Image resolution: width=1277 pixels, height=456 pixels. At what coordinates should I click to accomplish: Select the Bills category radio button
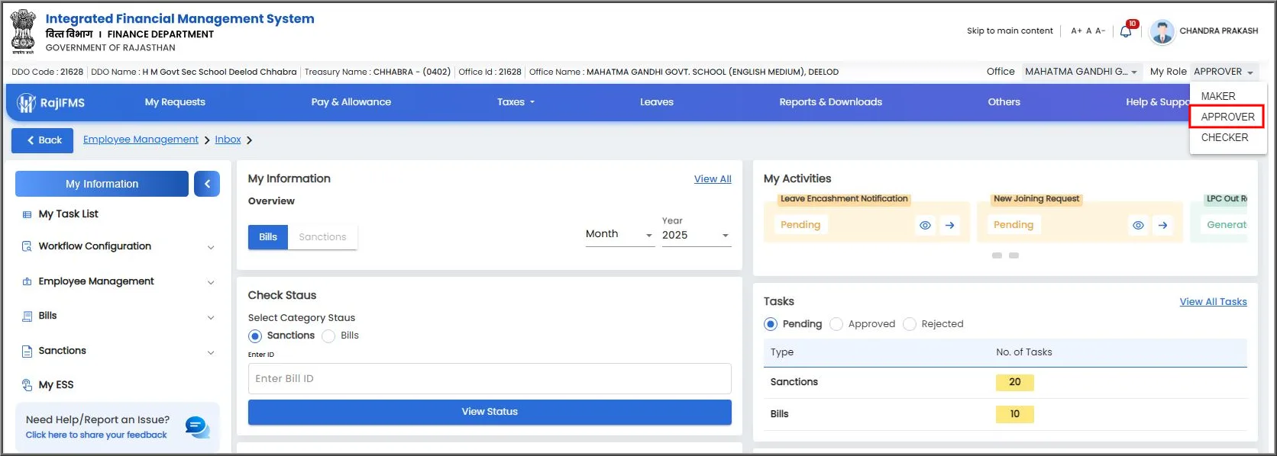tap(328, 336)
